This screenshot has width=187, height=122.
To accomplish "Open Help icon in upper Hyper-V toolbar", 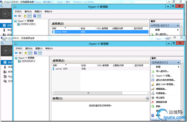I will coord(35,16).
